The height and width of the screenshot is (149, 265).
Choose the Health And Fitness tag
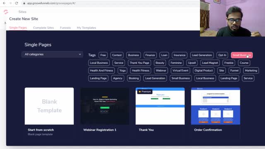pyautogui.click(x=101, y=70)
